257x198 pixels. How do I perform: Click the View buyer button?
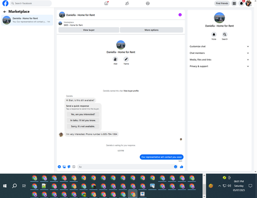click(89, 30)
